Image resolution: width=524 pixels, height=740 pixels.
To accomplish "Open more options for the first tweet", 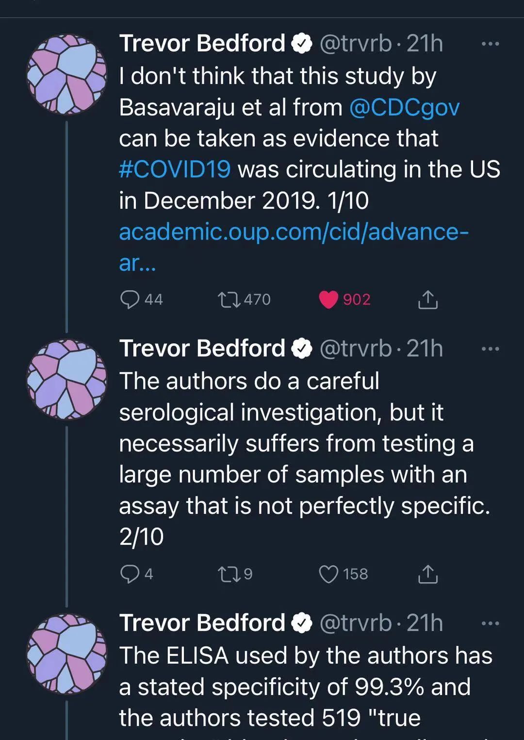I will [490, 44].
